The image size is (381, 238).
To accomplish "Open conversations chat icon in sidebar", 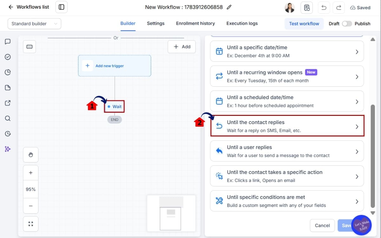I will tap(8, 42).
